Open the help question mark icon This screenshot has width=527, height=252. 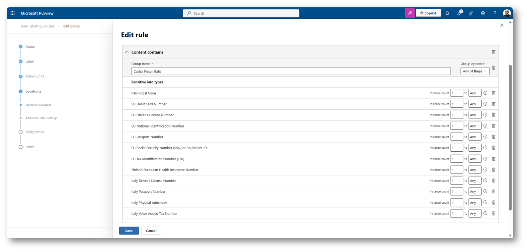coord(495,13)
